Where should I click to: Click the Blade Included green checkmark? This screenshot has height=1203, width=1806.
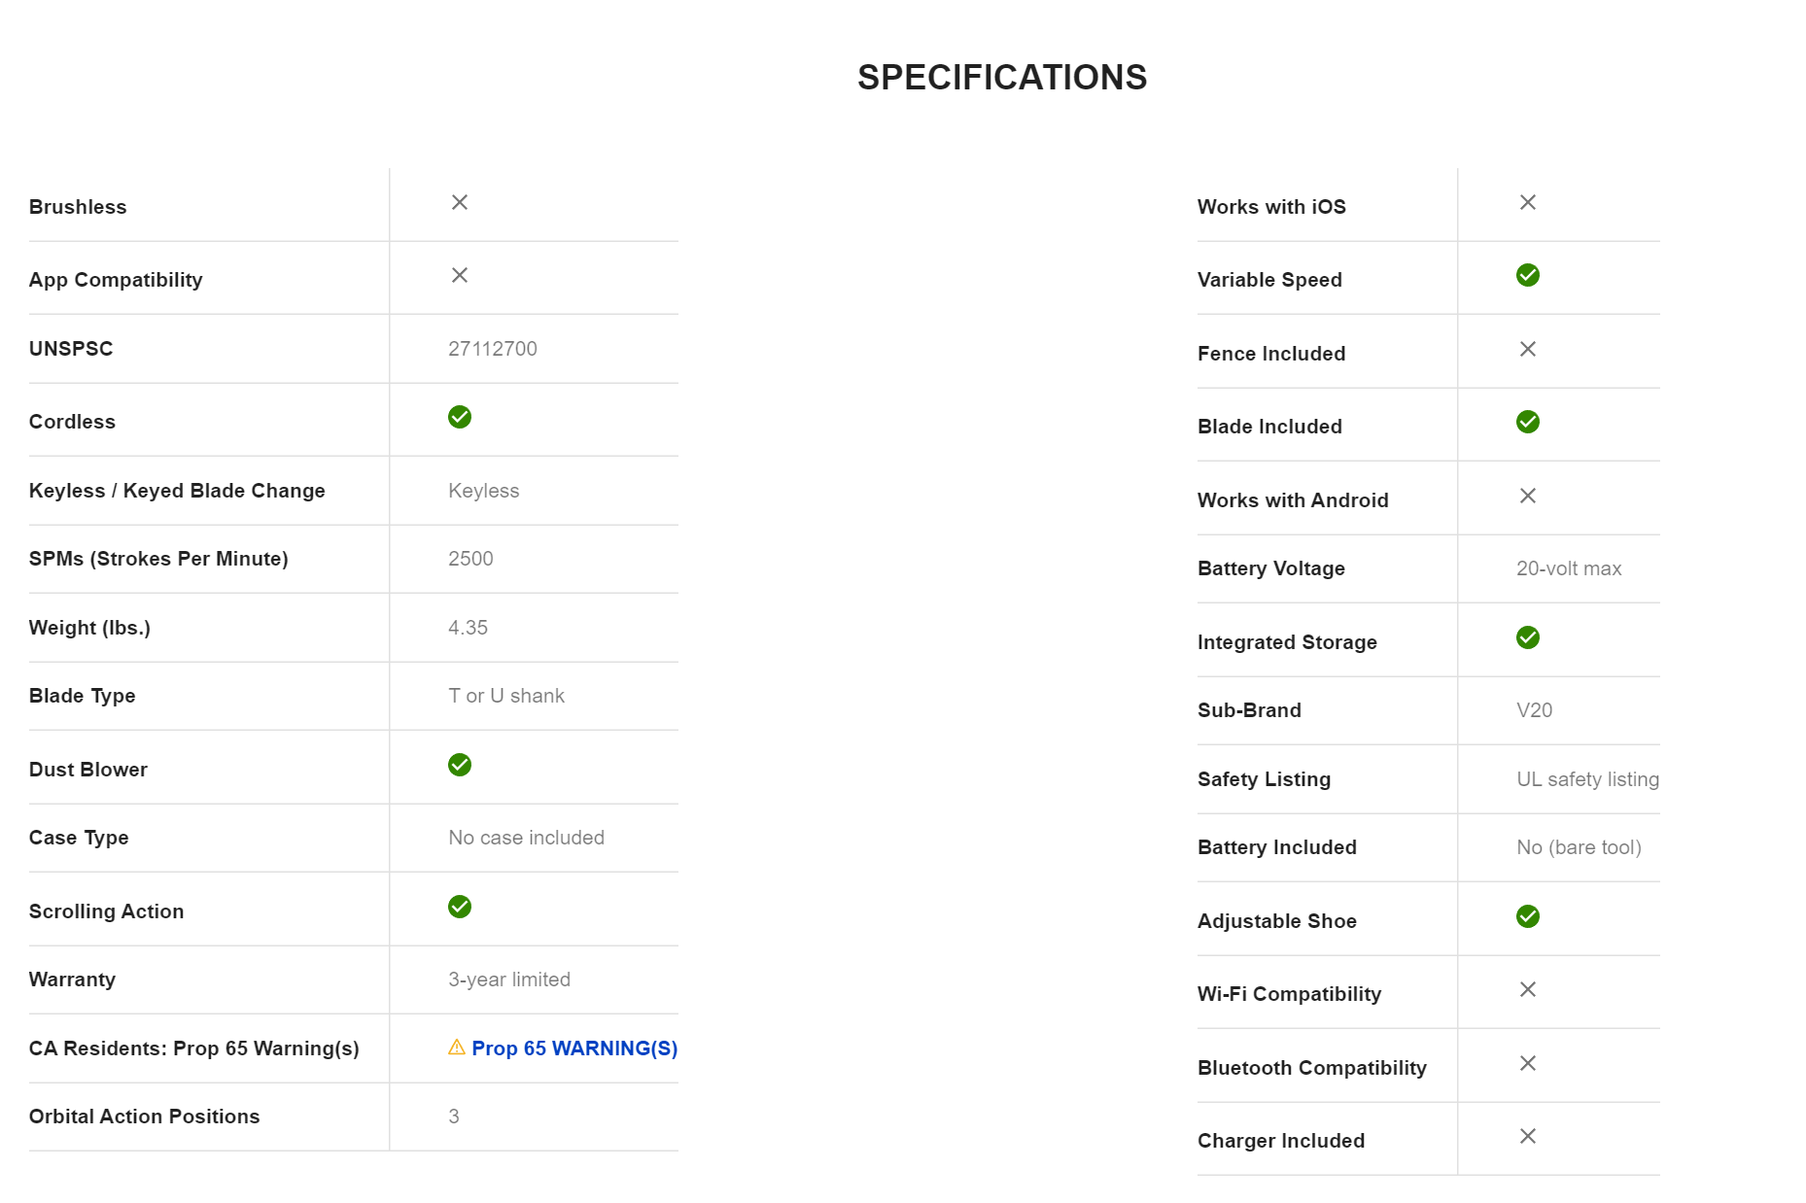tap(1528, 422)
